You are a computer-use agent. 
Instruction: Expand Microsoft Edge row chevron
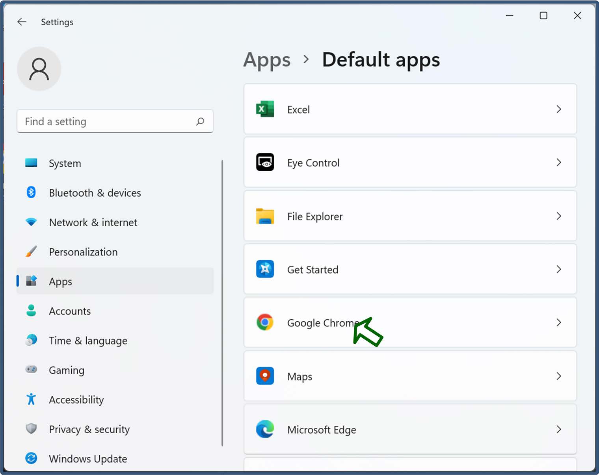[x=559, y=429]
